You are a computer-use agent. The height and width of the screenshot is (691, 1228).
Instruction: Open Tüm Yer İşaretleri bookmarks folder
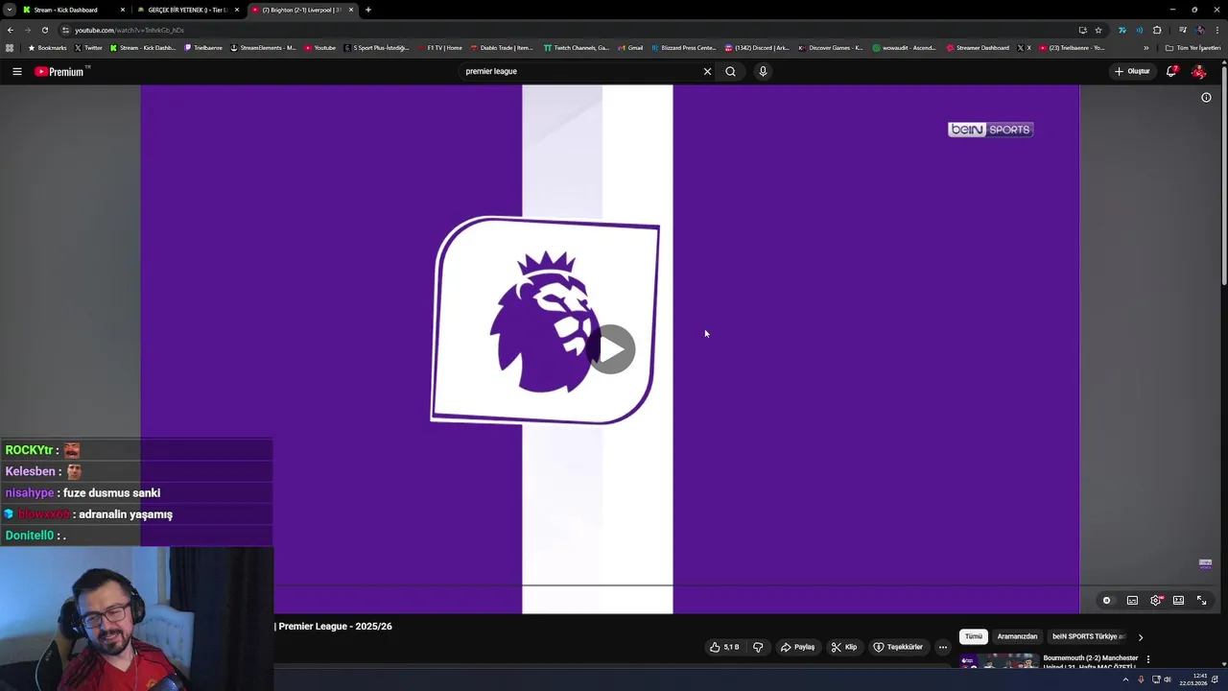coord(1193,48)
